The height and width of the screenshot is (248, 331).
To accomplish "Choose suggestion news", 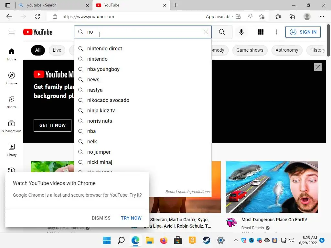I will tap(143, 79).
